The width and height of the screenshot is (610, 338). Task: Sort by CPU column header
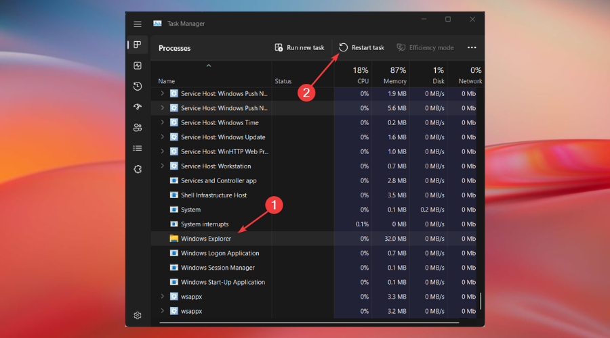361,75
